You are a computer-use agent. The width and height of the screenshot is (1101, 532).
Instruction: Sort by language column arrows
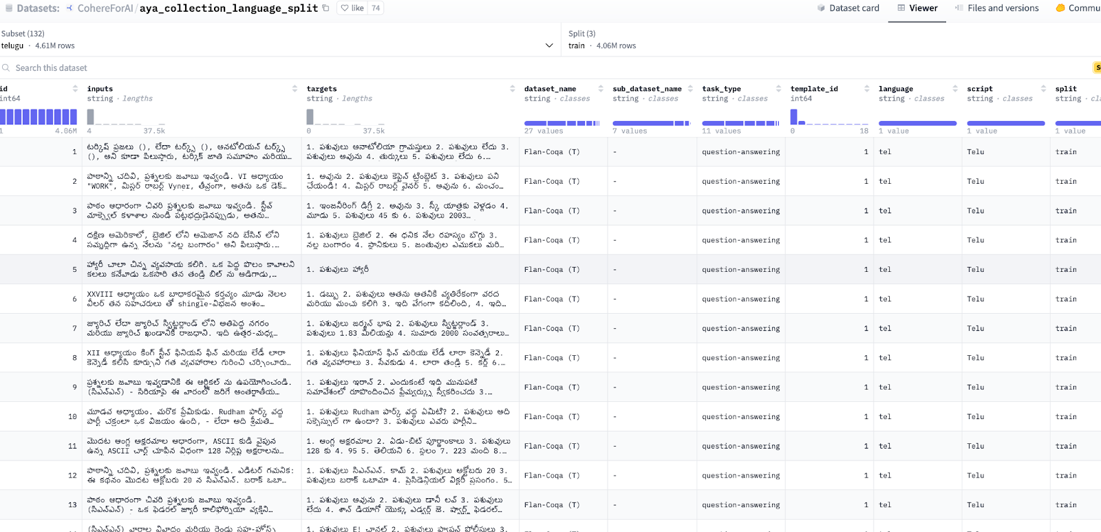pos(955,89)
